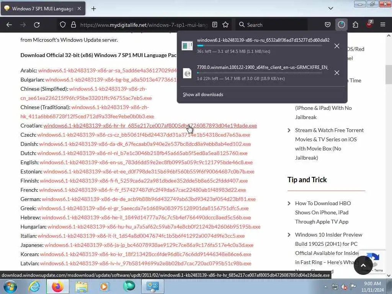Download the Czech cs-cz language pack link
The image size is (392, 294).
point(144,135)
